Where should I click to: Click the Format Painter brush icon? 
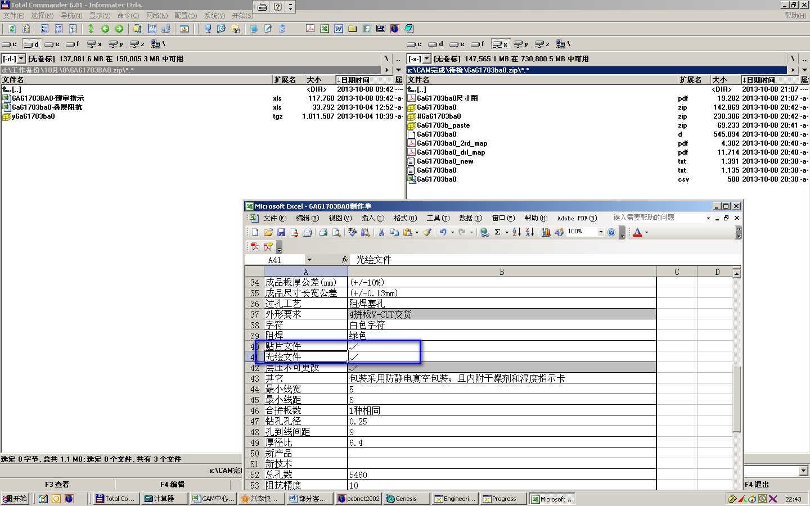point(427,232)
